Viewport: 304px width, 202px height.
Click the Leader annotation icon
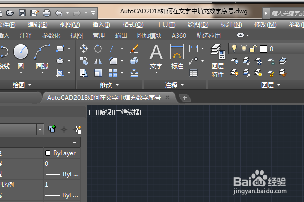194,61
